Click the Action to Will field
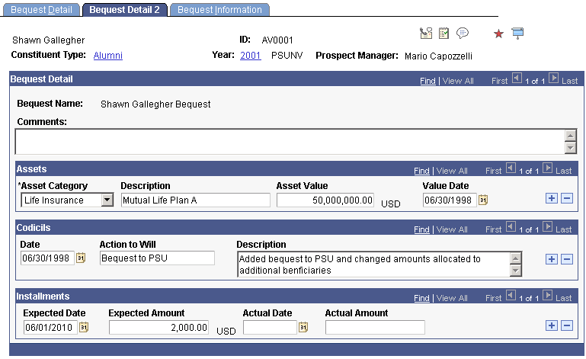Screen dimensions: 586x359 157,258
